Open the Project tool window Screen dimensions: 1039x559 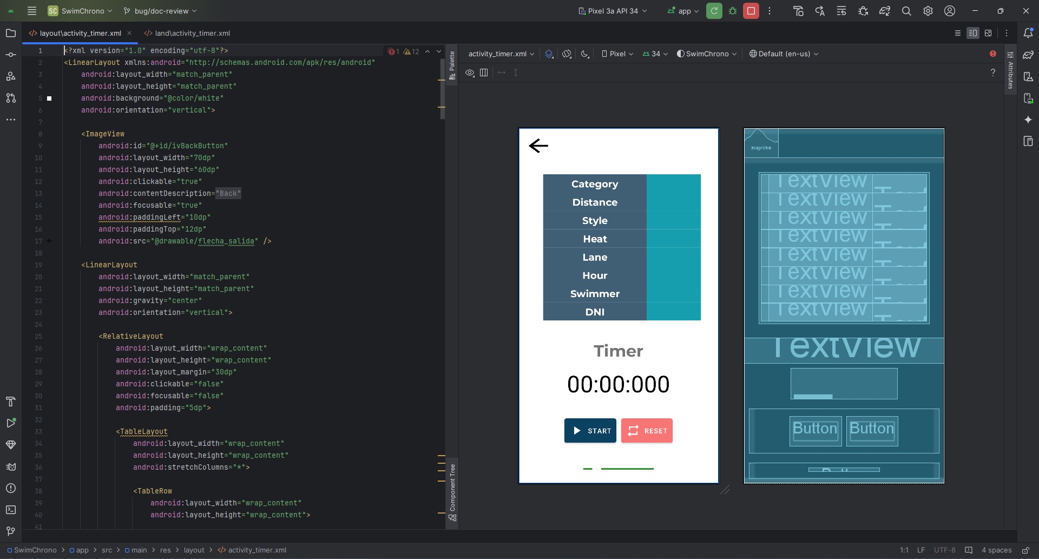click(x=11, y=33)
